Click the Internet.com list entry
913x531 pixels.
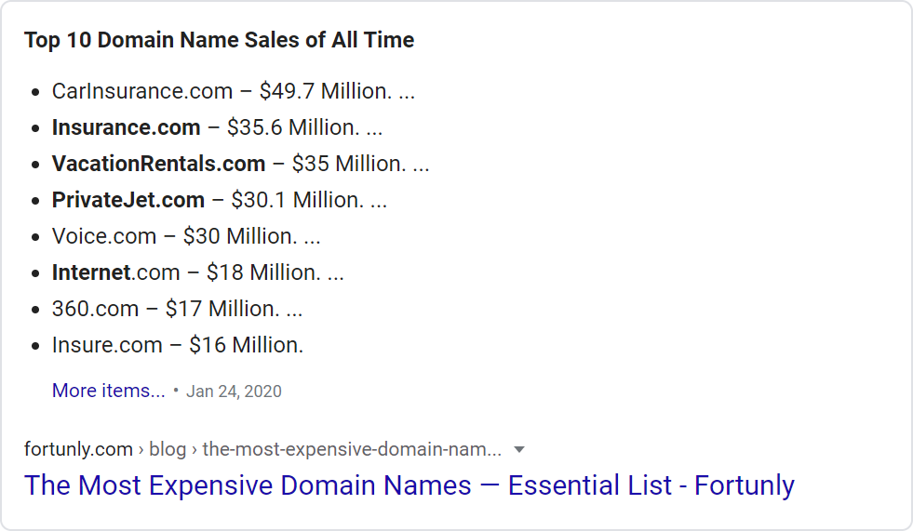pos(198,272)
